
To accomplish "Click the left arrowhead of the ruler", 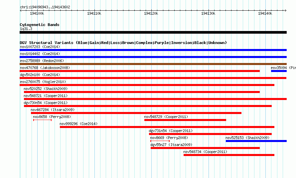I will coord(21,11).
